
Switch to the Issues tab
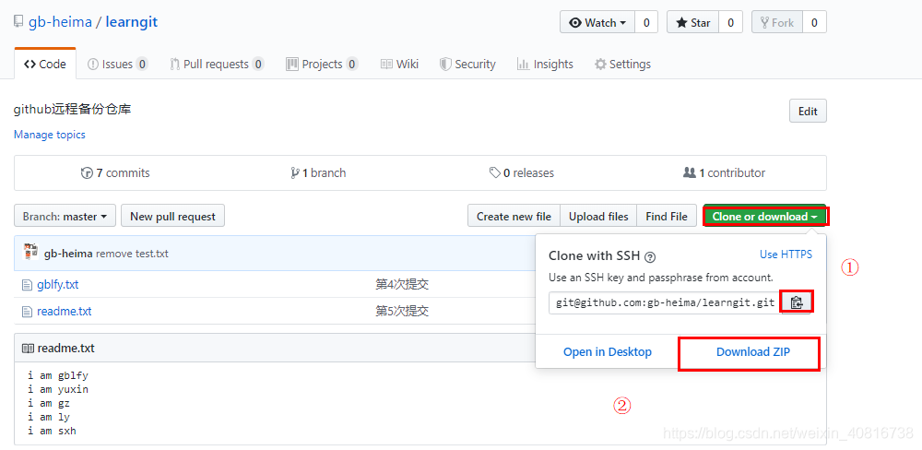[x=118, y=65]
